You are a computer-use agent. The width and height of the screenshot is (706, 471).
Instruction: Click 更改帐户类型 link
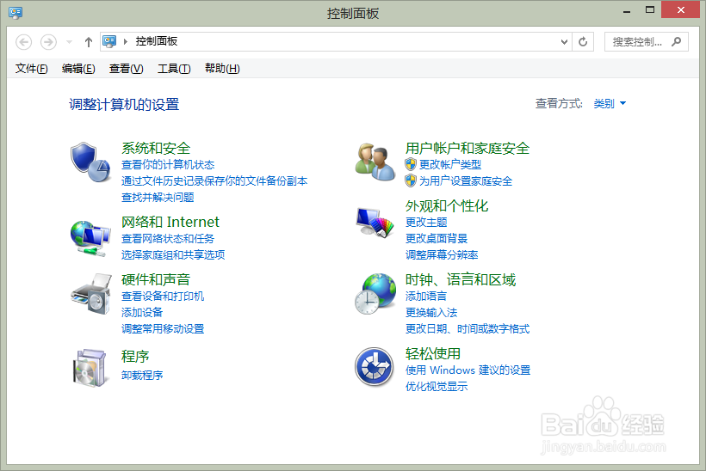[x=450, y=164]
